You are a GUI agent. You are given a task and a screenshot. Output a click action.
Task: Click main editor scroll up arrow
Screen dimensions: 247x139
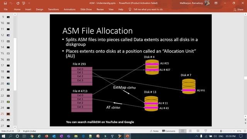coord(245,14)
